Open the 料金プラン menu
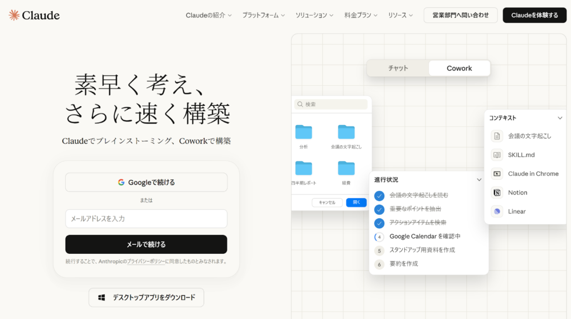The image size is (571, 319). click(x=361, y=15)
